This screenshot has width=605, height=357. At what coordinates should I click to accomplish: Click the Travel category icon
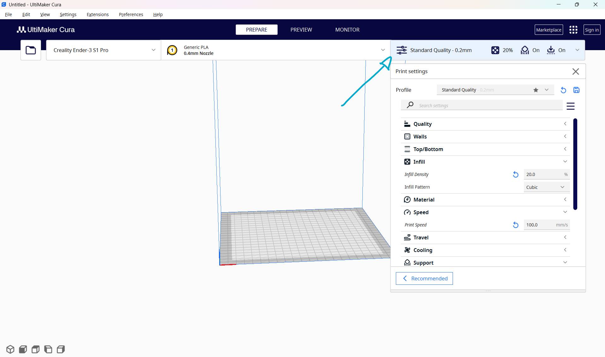[407, 237]
